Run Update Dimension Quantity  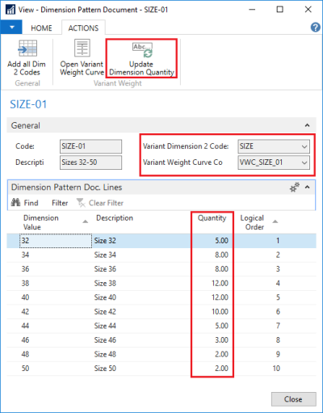141,58
